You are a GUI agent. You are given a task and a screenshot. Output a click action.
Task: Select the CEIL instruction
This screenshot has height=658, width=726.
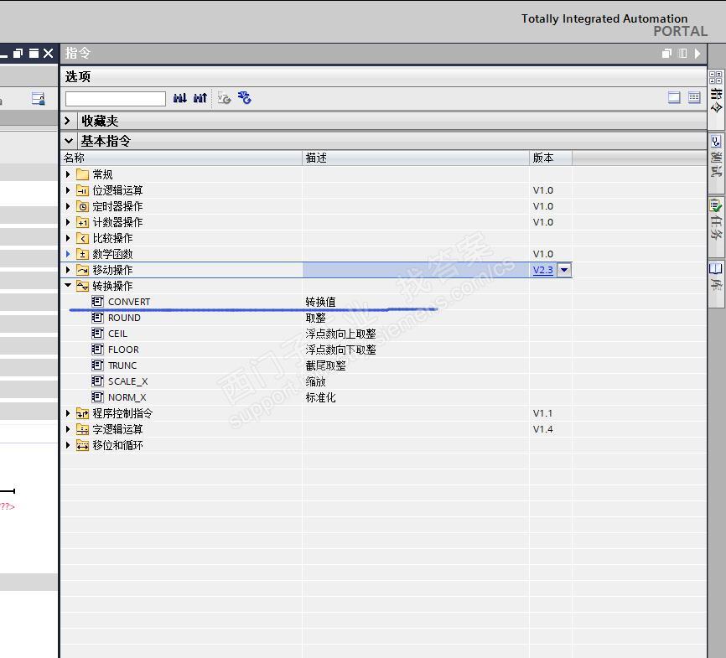tap(117, 334)
